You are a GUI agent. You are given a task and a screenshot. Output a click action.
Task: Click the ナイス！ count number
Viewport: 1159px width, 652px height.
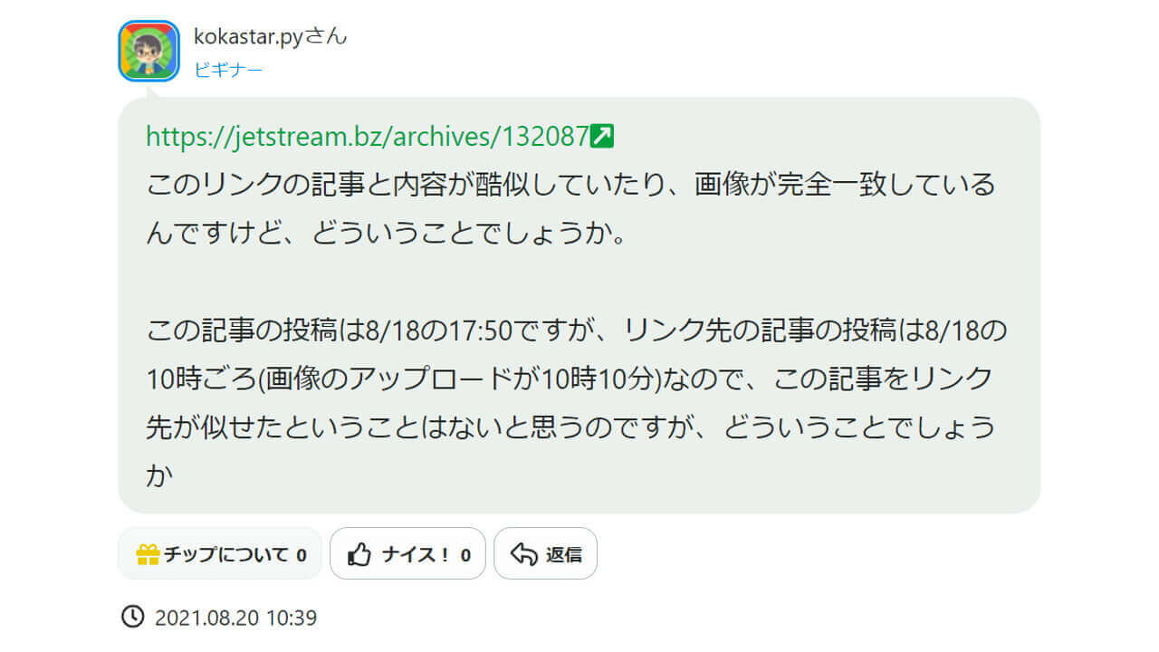(465, 555)
